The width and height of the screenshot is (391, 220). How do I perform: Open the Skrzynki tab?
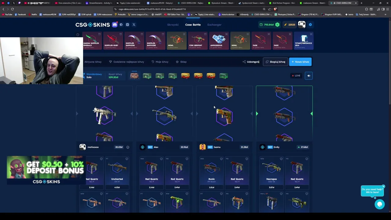click(x=173, y=25)
